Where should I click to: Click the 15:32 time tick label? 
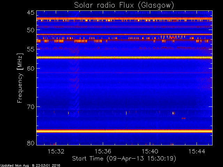tap(56, 151)
